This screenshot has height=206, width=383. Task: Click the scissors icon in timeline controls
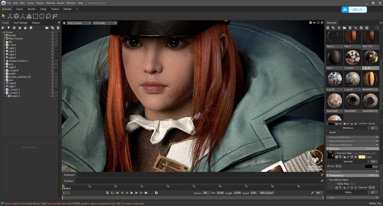(x=107, y=193)
